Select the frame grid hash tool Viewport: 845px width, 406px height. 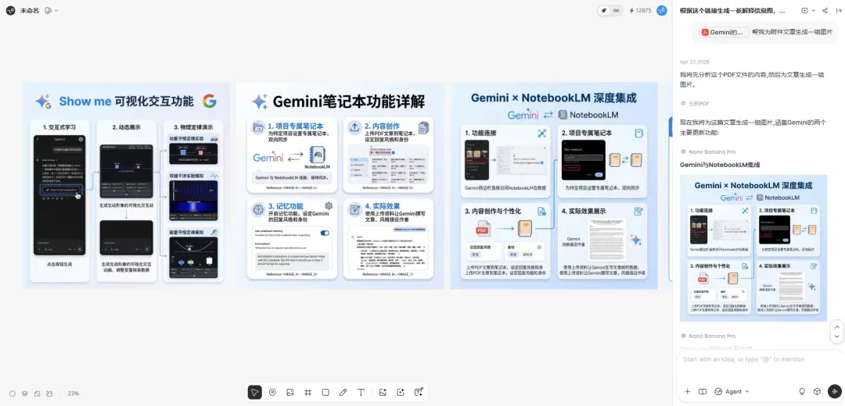(307, 393)
